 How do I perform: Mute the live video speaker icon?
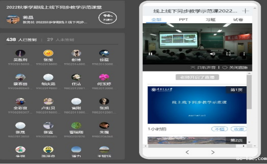212,54
